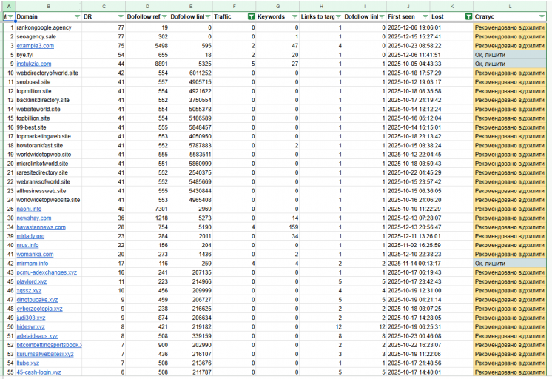This screenshot has width=552, height=379.
Task: Open the Links to target column filter
Action: [x=338, y=16]
